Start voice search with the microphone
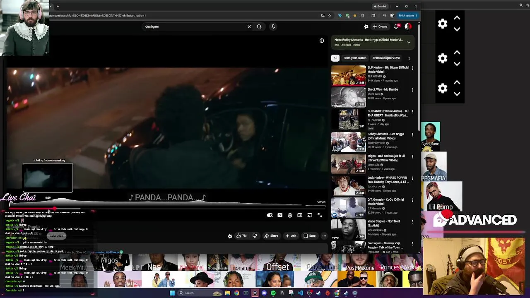The image size is (530, 298). pyautogui.click(x=273, y=26)
